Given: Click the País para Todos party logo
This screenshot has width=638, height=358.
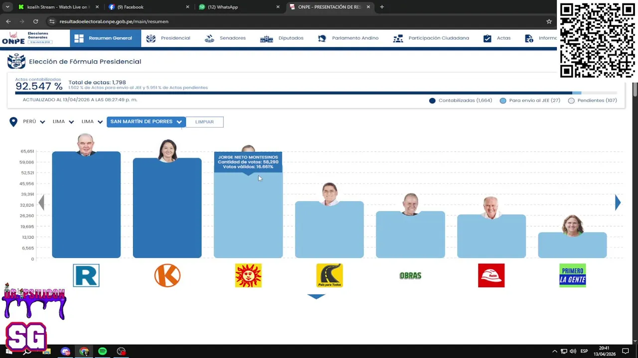Looking at the screenshot, I should (x=329, y=275).
